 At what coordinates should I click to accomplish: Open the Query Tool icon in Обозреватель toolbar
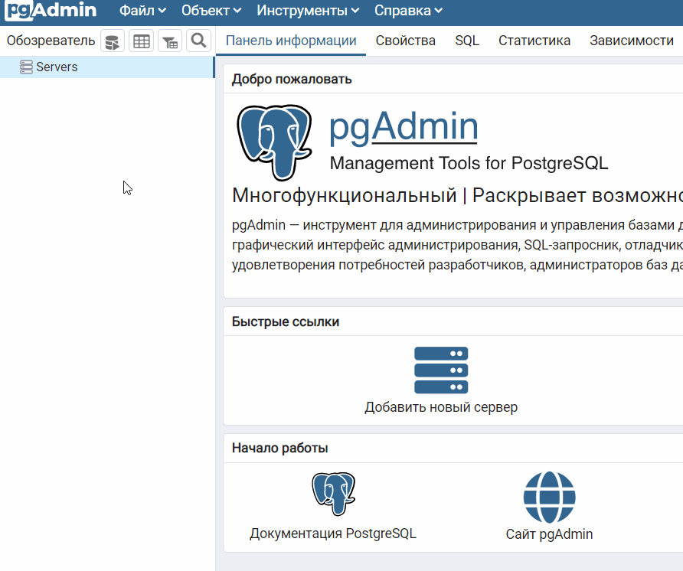113,41
